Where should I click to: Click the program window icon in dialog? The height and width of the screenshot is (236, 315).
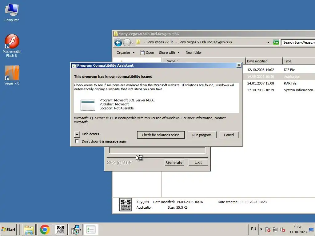(88, 105)
